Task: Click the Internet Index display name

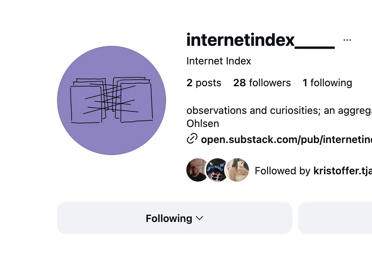Action: (219, 61)
